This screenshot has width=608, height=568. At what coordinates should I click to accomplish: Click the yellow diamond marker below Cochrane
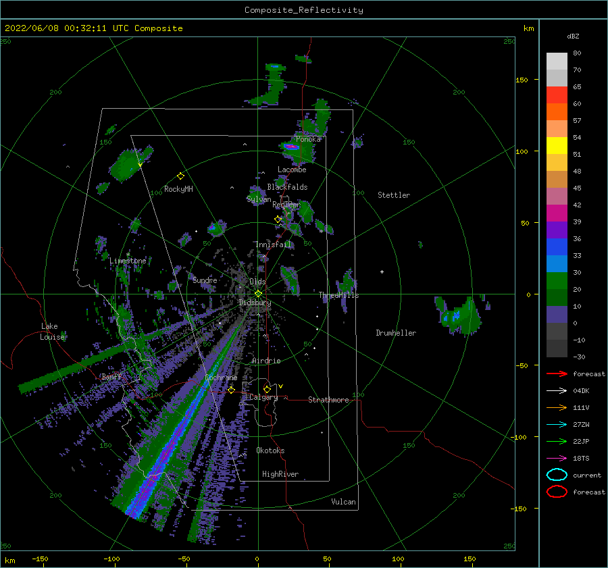click(x=232, y=390)
